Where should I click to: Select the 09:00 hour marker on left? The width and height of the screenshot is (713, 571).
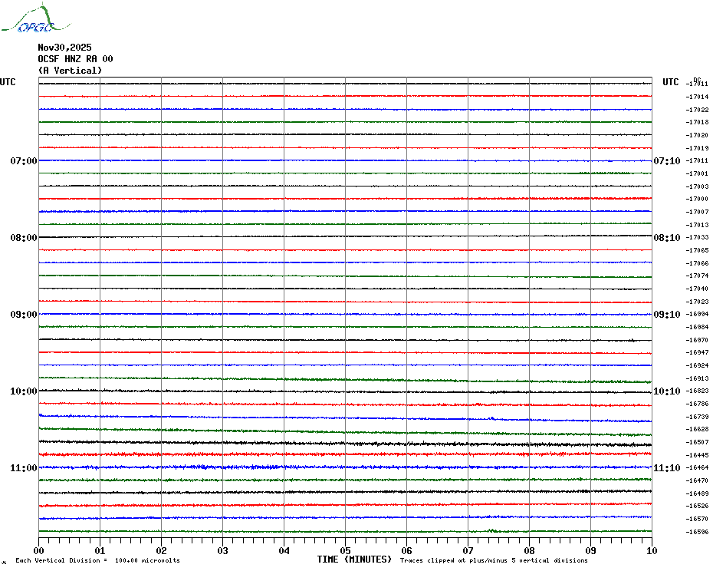pyautogui.click(x=24, y=315)
